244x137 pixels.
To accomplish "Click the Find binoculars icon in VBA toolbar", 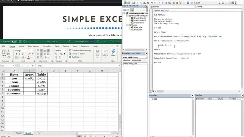I will (x=148, y=3).
